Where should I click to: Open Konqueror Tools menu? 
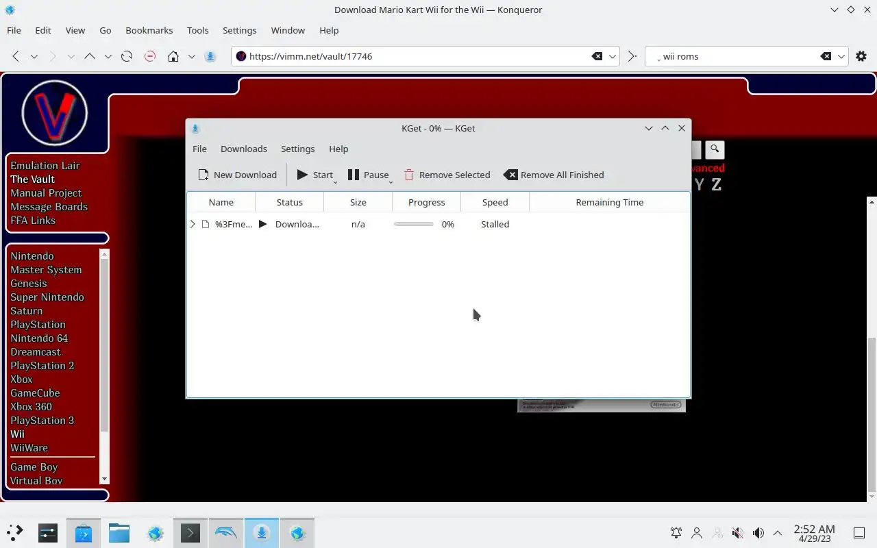click(197, 30)
